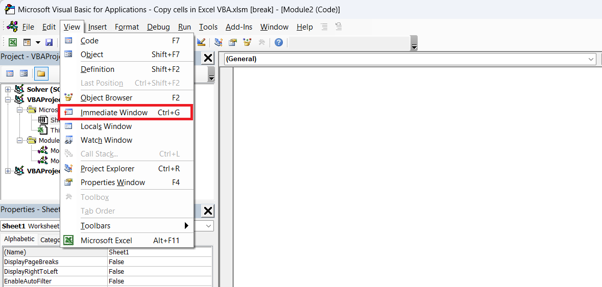Image resolution: width=602 pixels, height=287 pixels.
Task: Click the Project Explorer toolbar icon
Action: pyautogui.click(x=219, y=42)
